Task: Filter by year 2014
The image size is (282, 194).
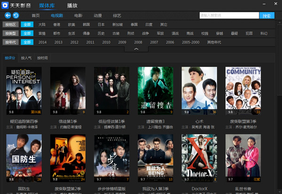Action: (42, 42)
